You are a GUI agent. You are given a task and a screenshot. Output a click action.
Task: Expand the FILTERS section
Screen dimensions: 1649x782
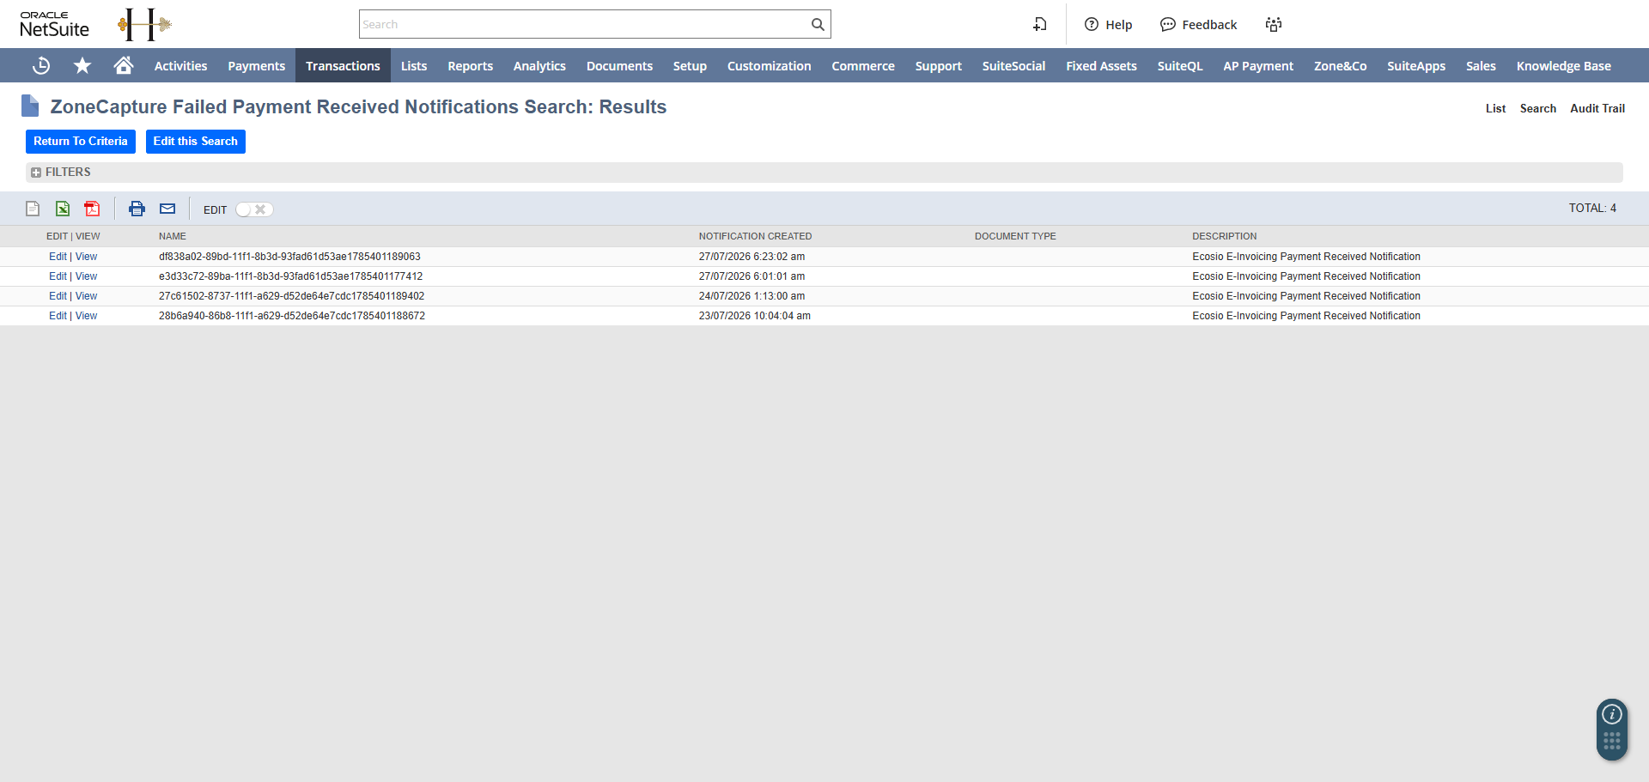click(61, 173)
